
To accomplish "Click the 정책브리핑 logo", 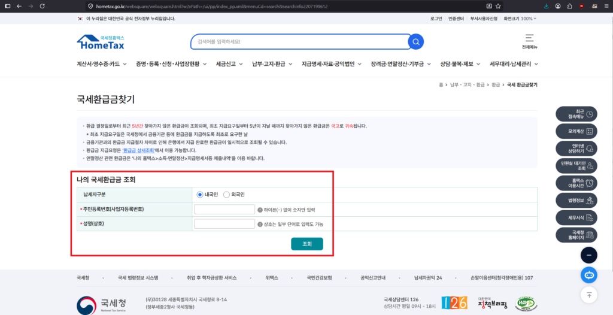I will pyautogui.click(x=492, y=302).
